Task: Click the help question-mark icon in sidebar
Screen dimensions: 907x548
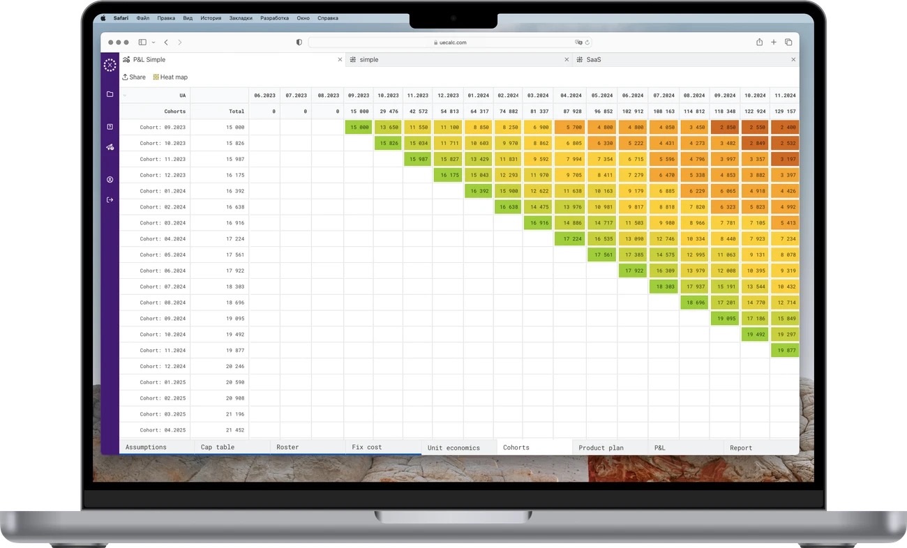Action: [x=110, y=127]
